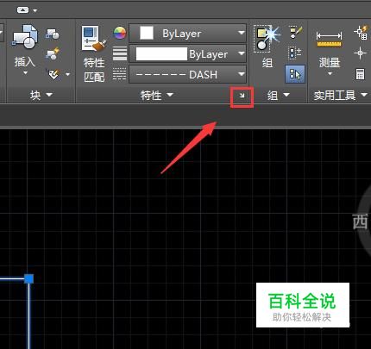Click the Ungroup icon in 组 panel

296,33
